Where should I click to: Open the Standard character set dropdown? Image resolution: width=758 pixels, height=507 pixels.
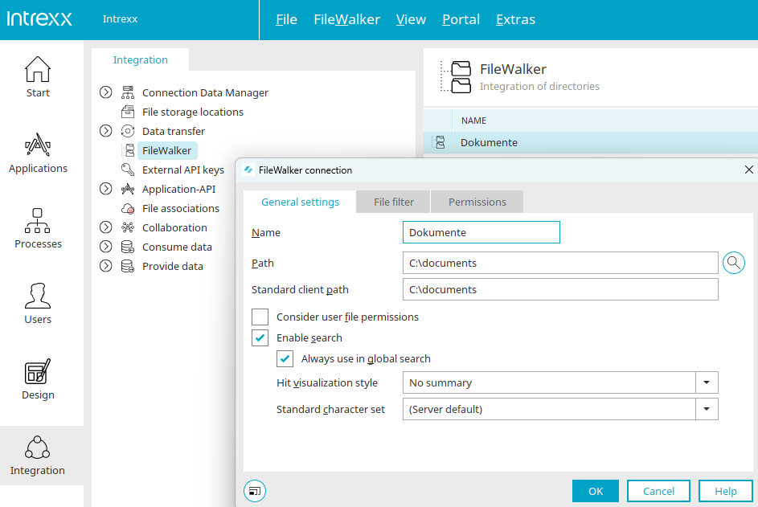point(707,409)
